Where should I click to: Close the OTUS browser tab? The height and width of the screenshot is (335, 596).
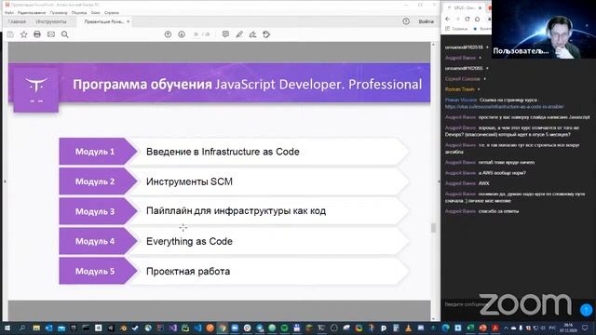click(x=480, y=7)
